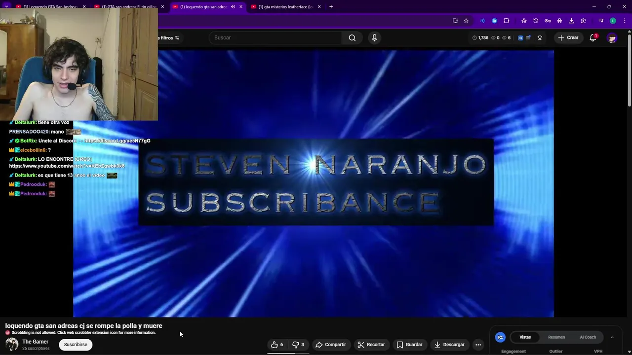Open a new browser tab
632x355 pixels.
pos(331,7)
